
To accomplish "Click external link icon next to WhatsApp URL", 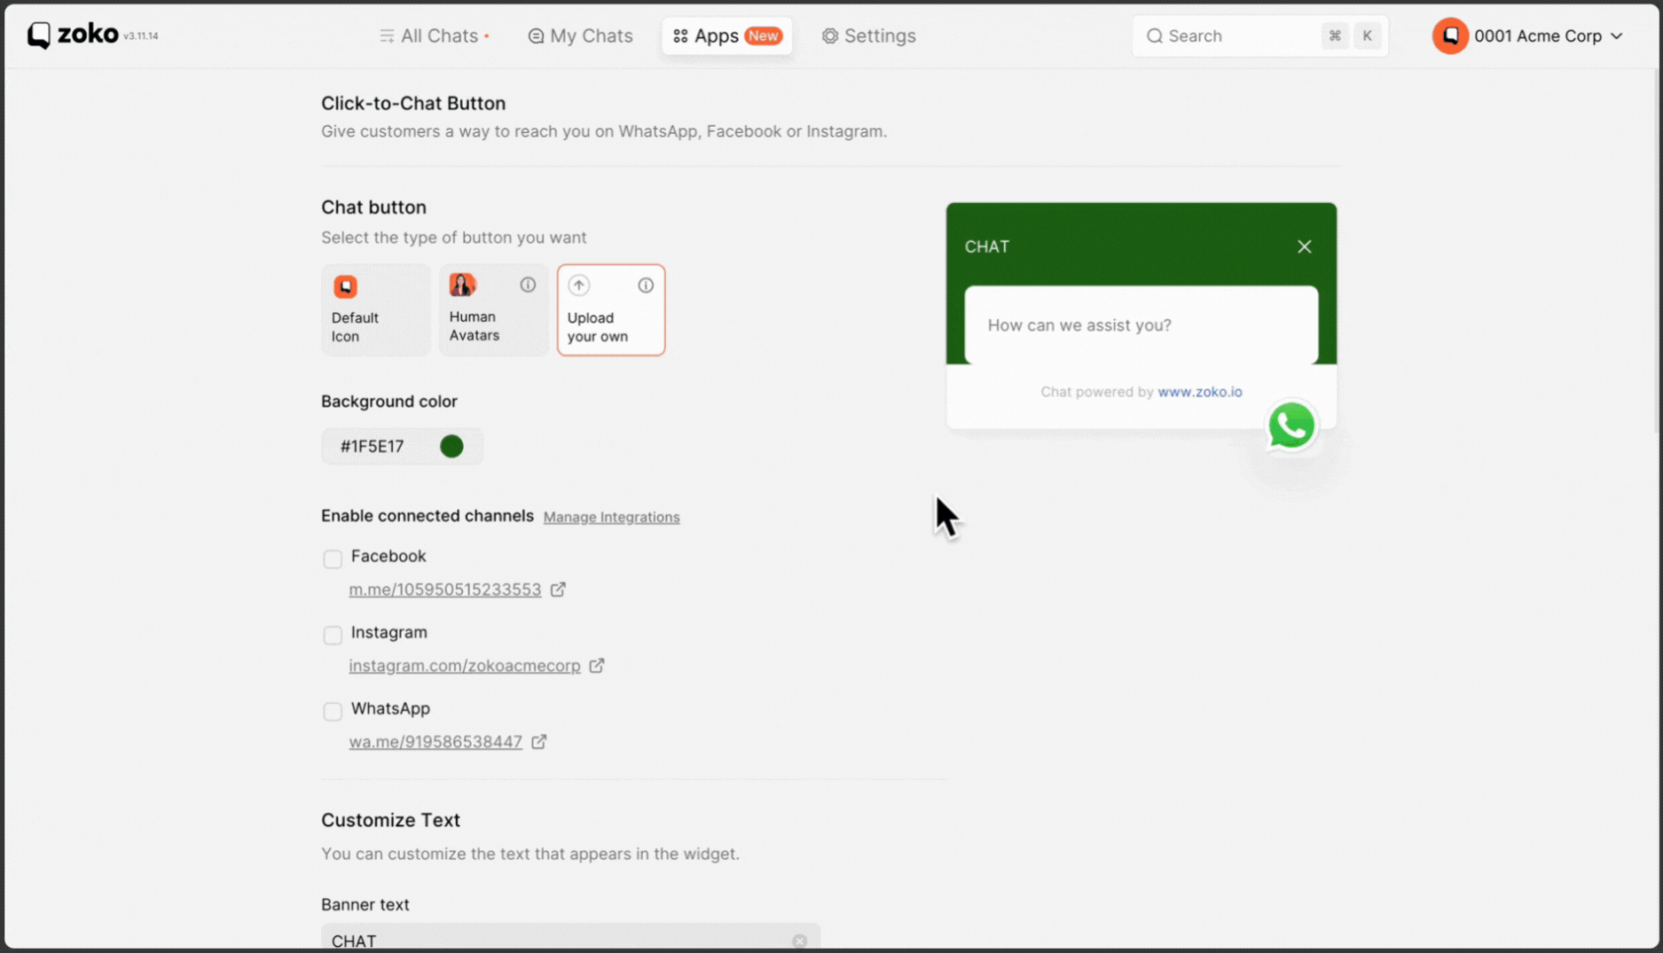I will 539,742.
